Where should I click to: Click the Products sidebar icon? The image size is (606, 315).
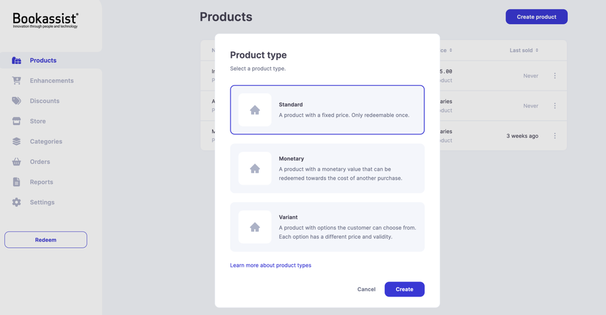pos(16,61)
